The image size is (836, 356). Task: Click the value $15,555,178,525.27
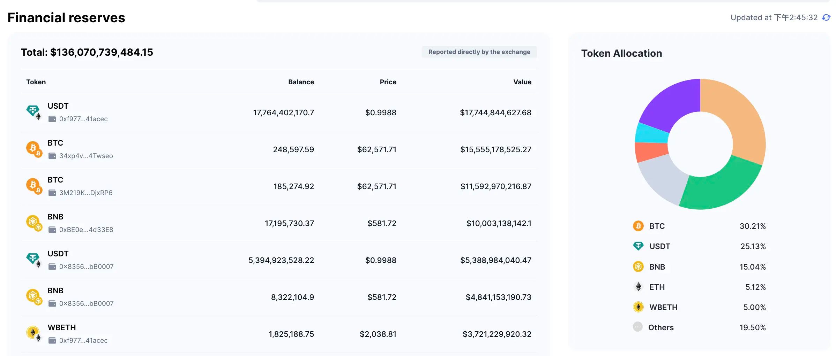point(496,149)
